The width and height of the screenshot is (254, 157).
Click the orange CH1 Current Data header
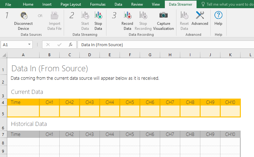[x=49, y=102]
